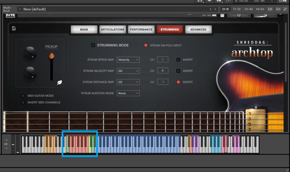Open the Strum Distance Map dropdown
Image resolution: width=290 pixels, height=172 pixels.
click(x=128, y=82)
